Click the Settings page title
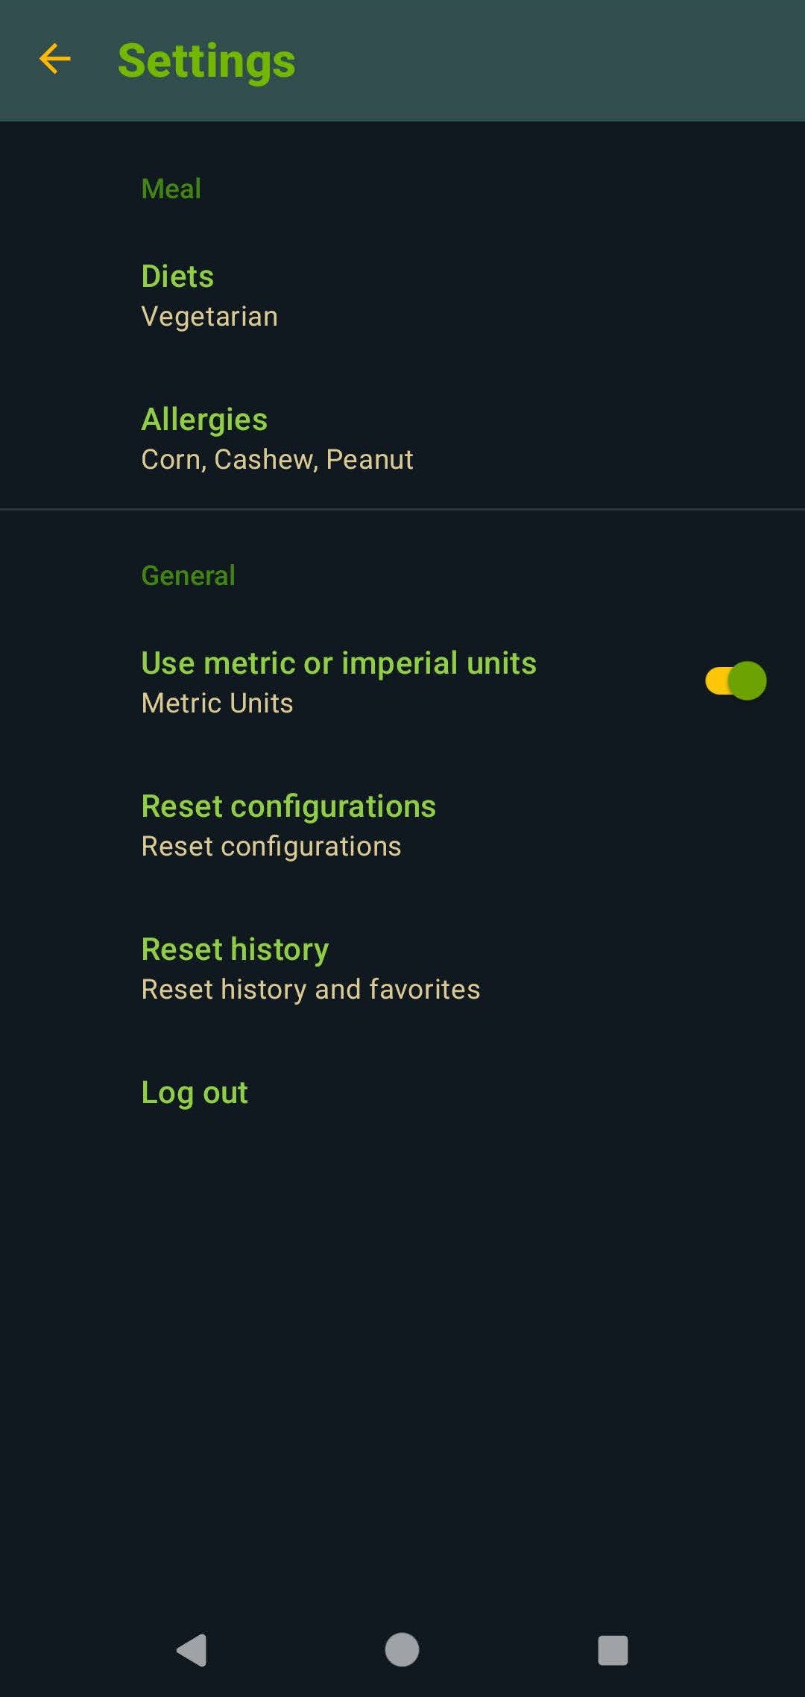 [206, 61]
